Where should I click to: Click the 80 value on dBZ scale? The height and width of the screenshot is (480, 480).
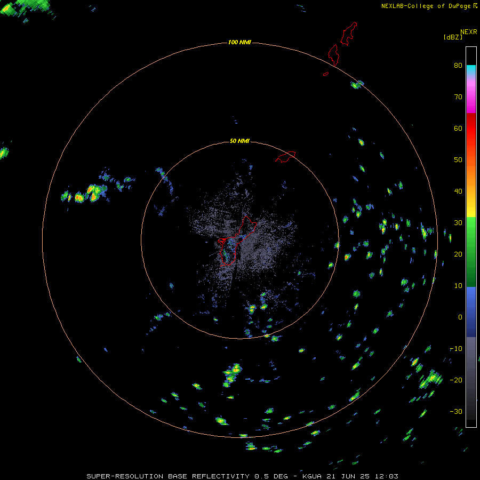[458, 66]
